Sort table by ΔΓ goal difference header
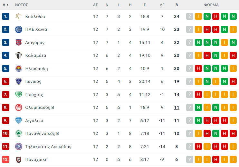Screen dimensions: 239x167 [x=162, y=5]
